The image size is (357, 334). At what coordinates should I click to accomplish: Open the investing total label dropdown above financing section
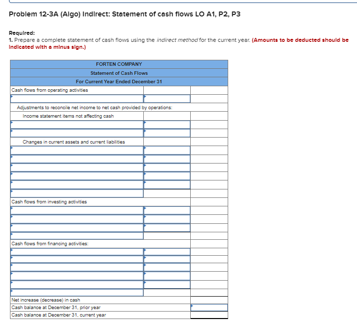(77, 236)
